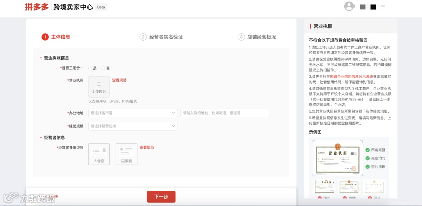422x206 pixels.
Task: Click the 亮度均匀 green check icon
Action: point(367,158)
